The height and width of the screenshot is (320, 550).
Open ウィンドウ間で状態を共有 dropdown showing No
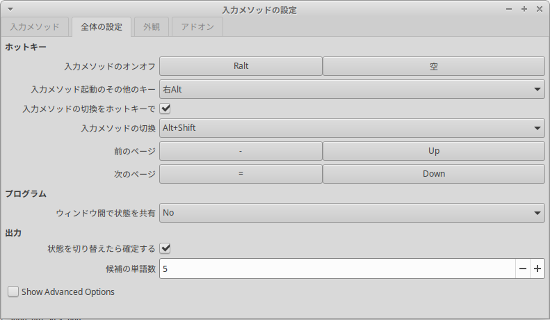click(x=352, y=213)
